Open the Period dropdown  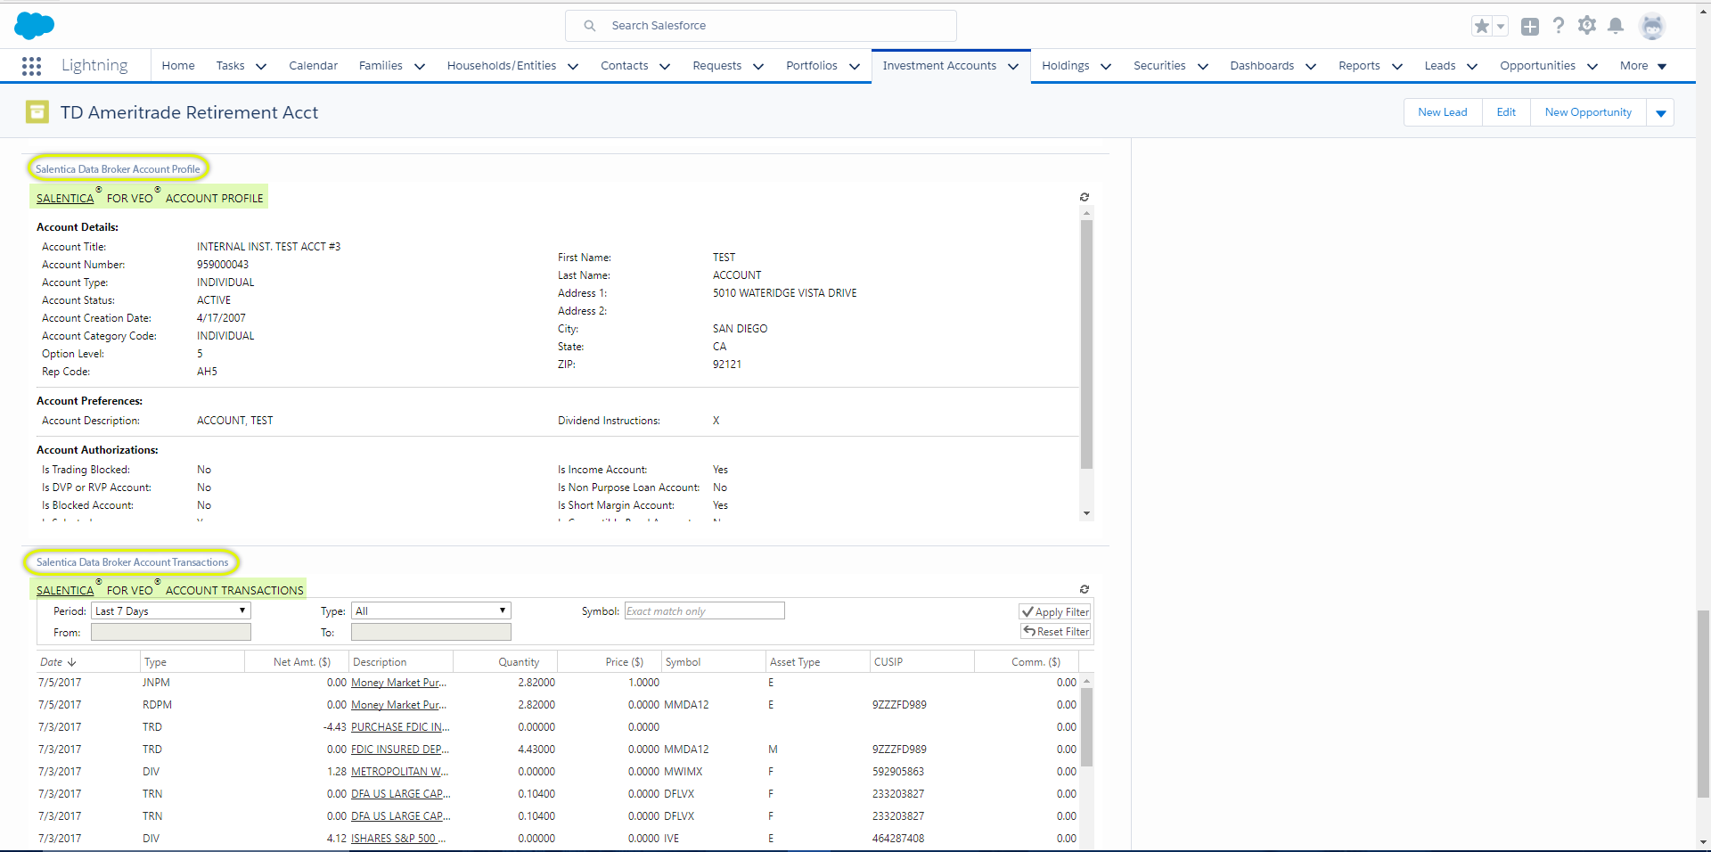click(x=171, y=610)
